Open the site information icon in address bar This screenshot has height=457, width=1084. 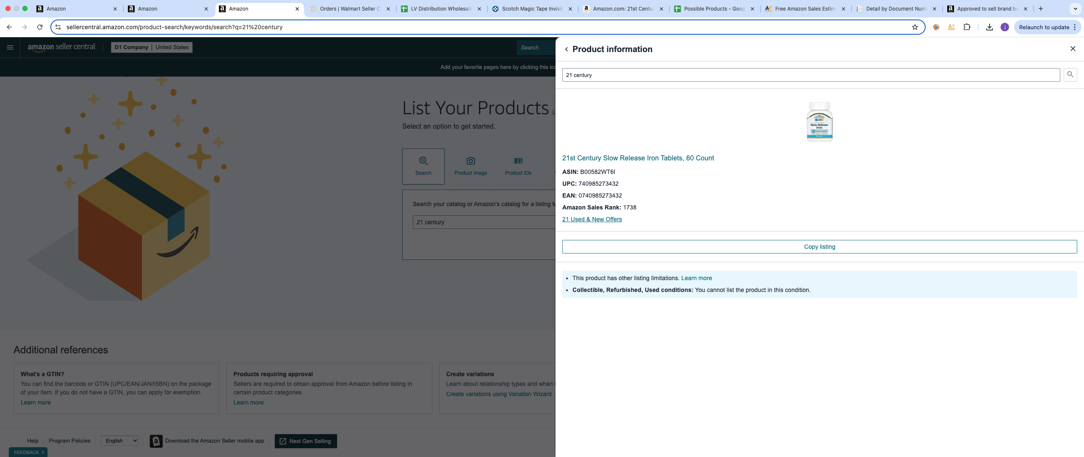[x=58, y=27]
